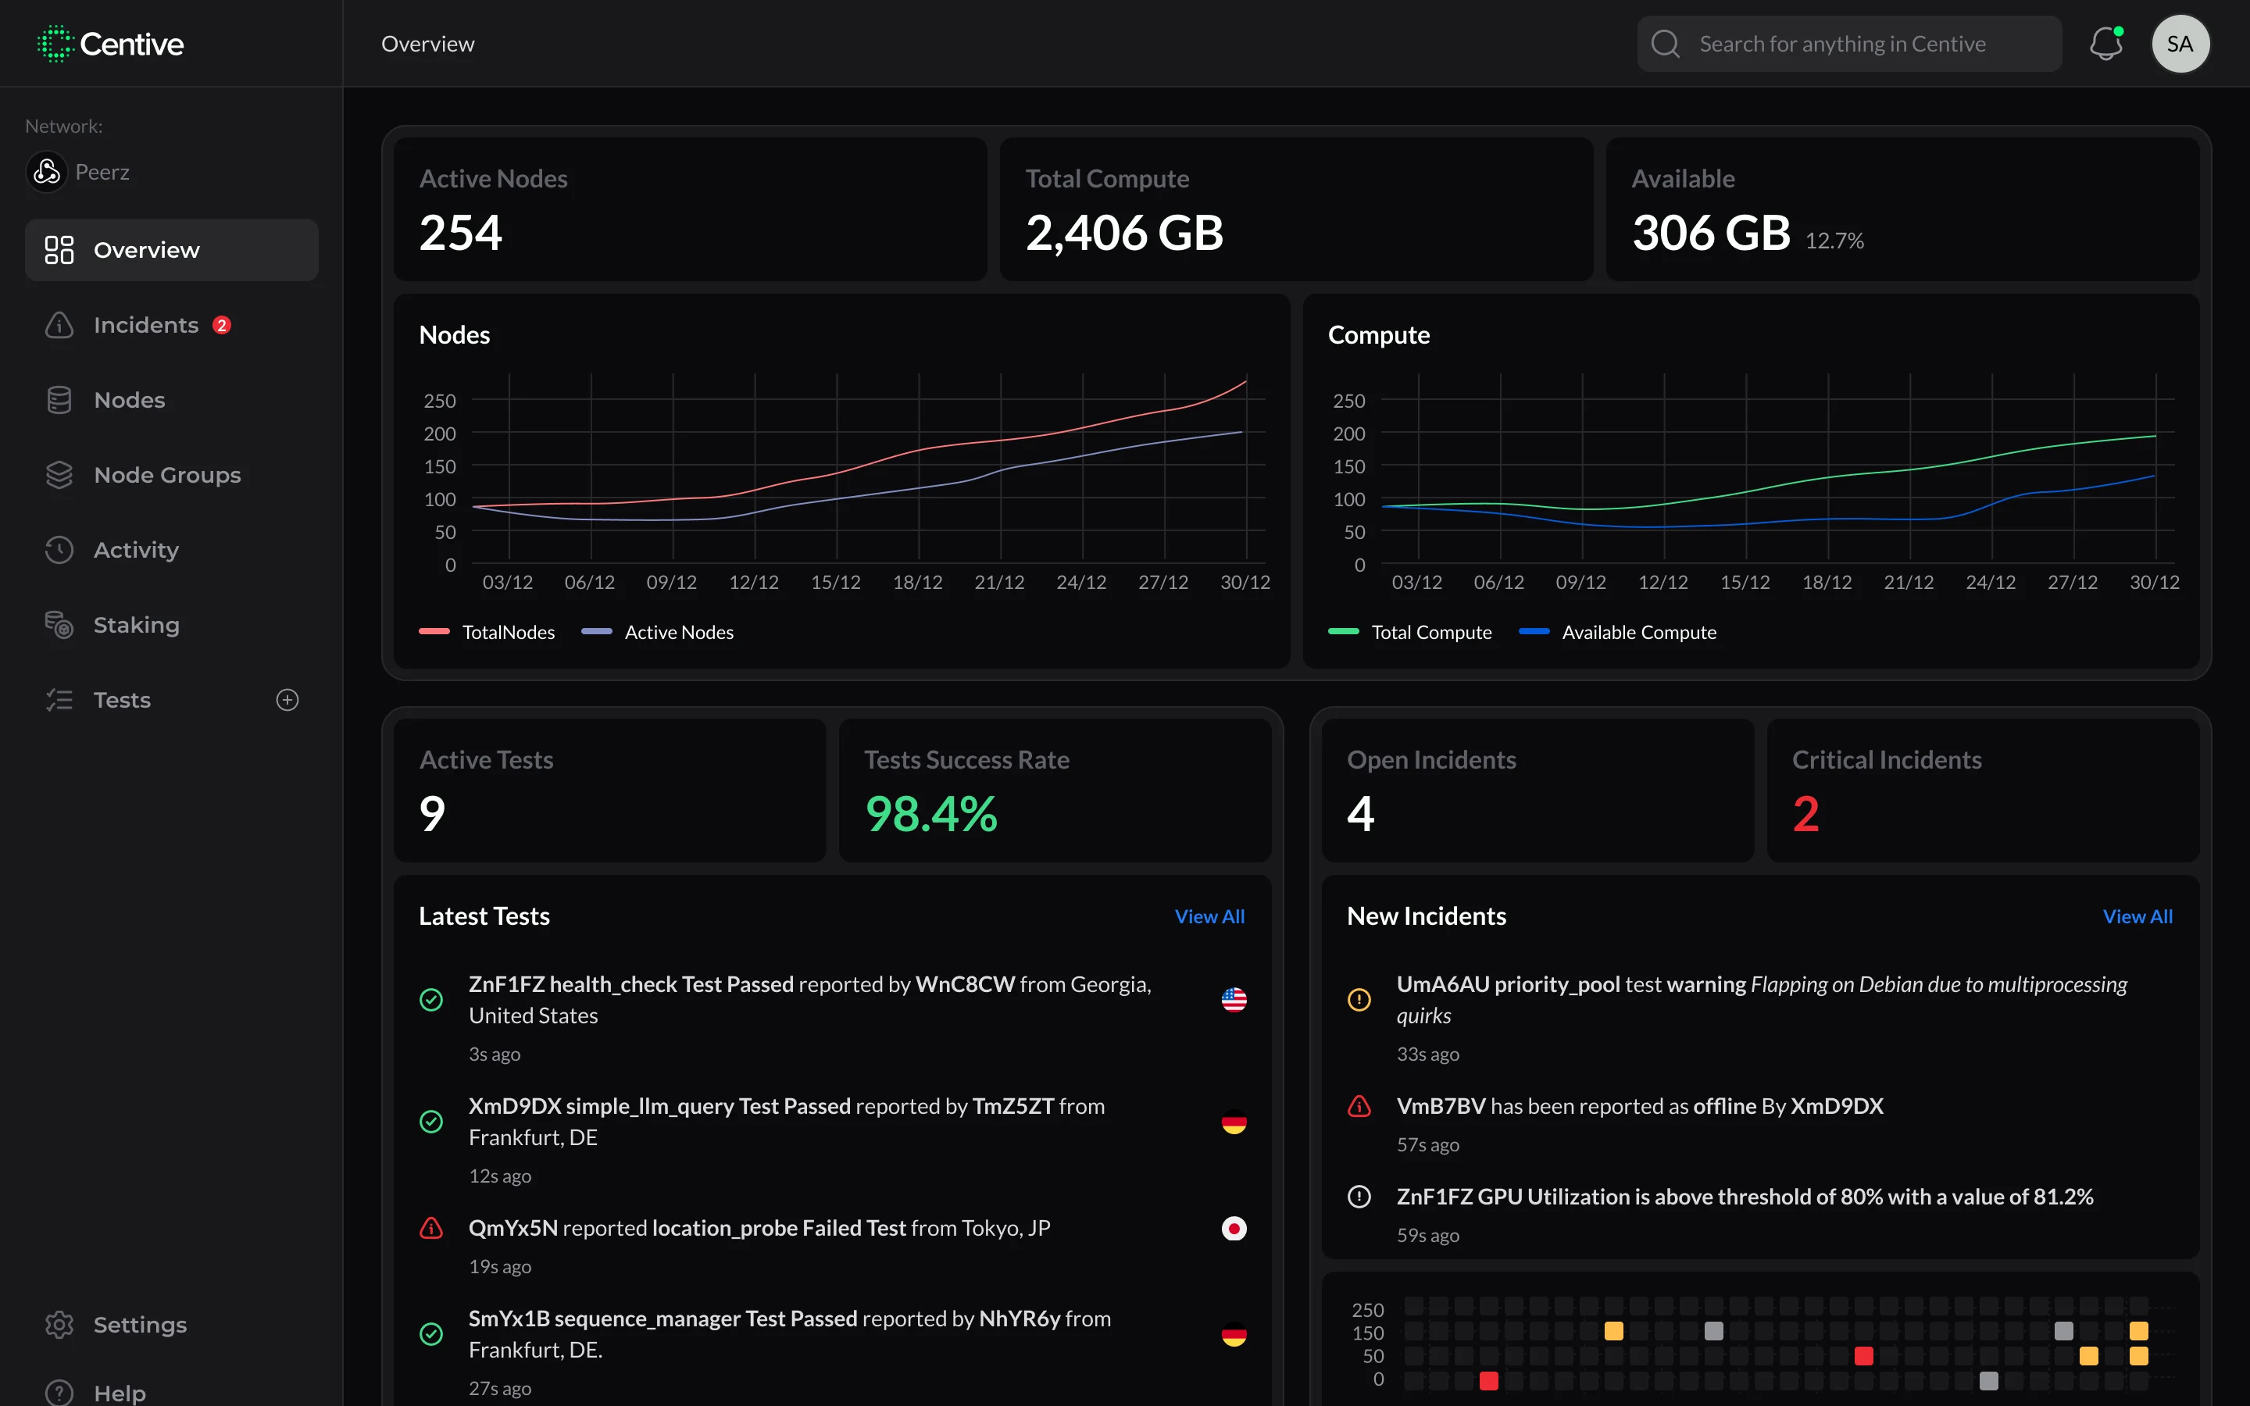Open the notifications bell
2250x1406 pixels.
(2106, 44)
